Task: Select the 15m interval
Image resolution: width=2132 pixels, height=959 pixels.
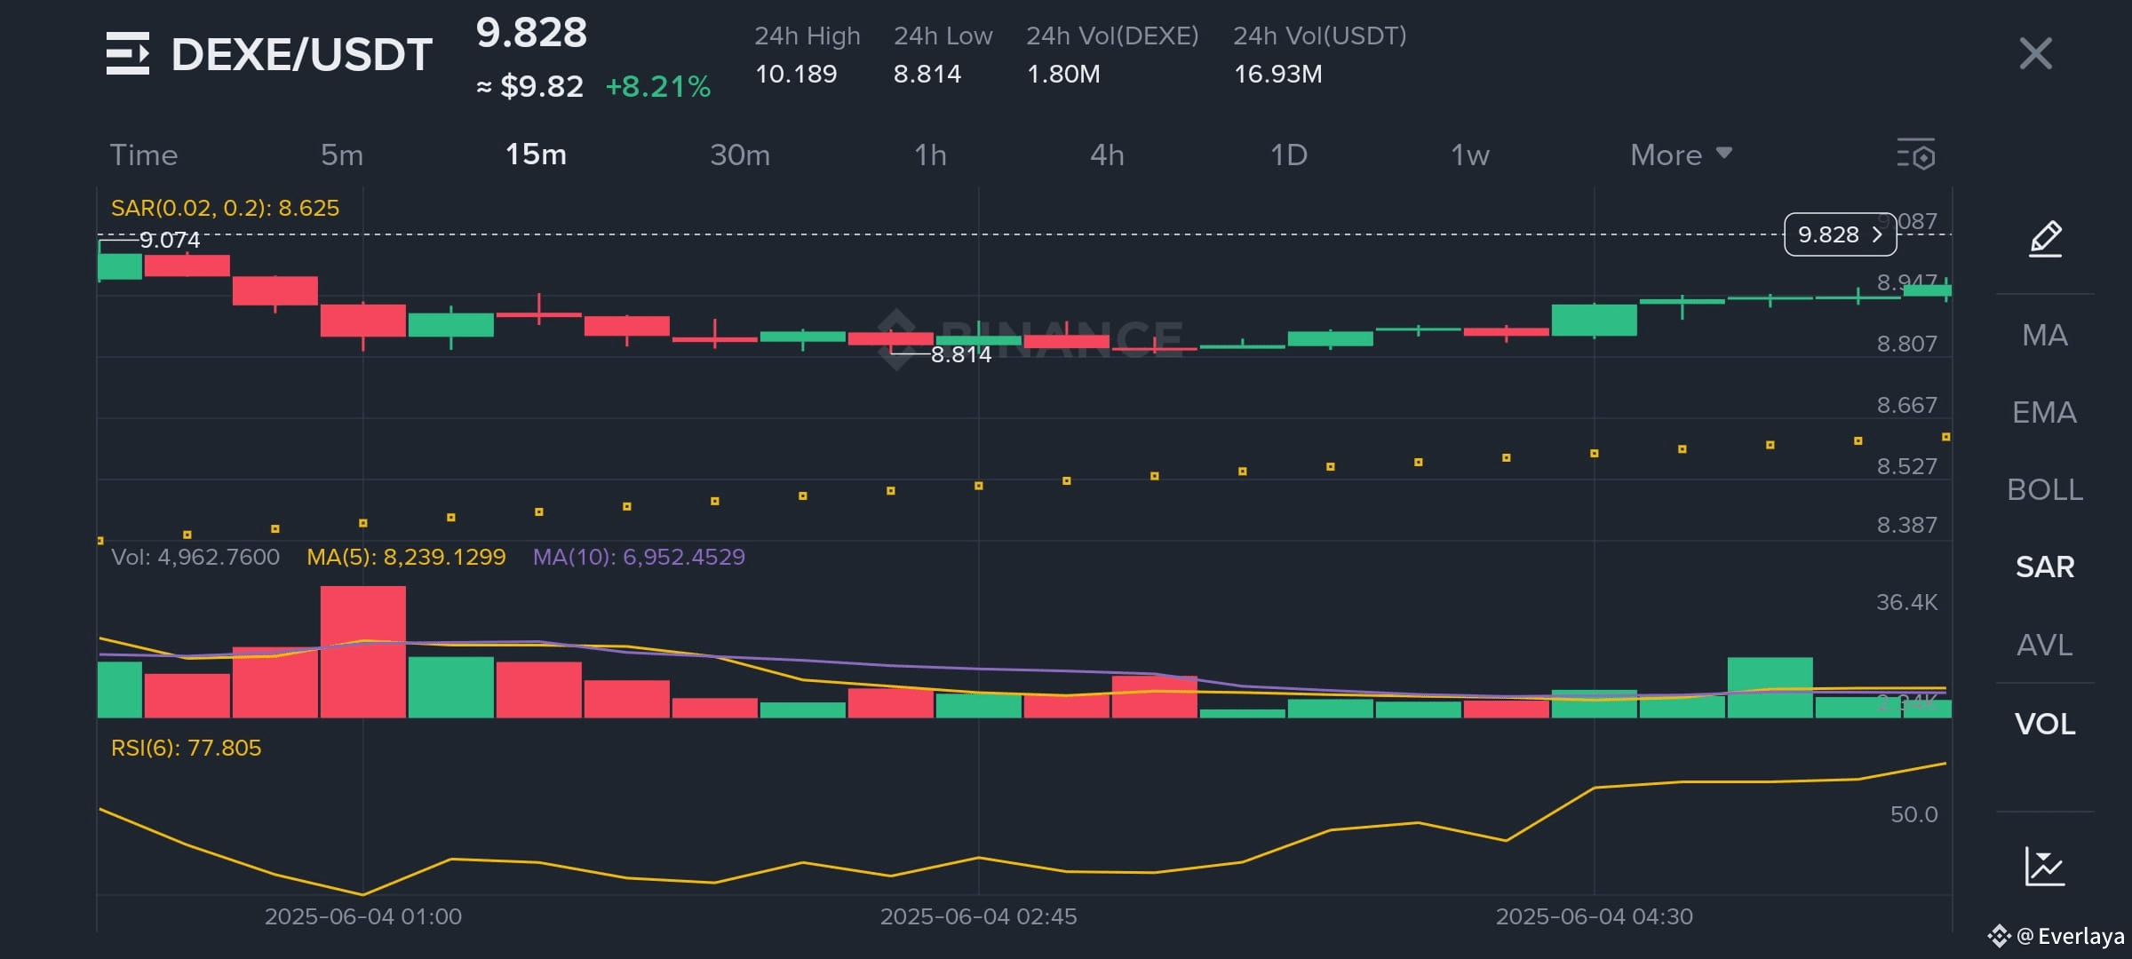Action: (x=536, y=155)
